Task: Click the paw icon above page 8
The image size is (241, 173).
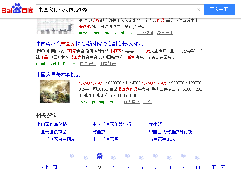Action: (x=170, y=157)
